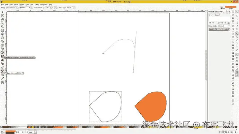Select the Zoom magnifier tool

click(2, 23)
